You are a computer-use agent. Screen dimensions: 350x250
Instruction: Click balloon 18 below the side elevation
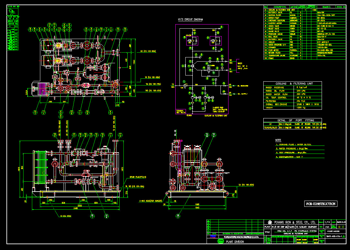tap(177, 215)
